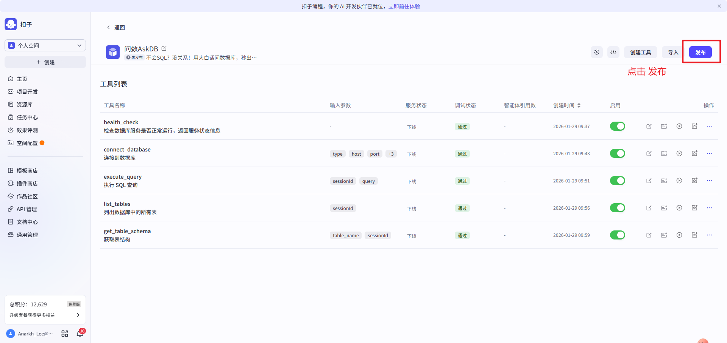Run debug play icon for get_table_schema
Viewport: 727px width, 343px height.
point(679,235)
